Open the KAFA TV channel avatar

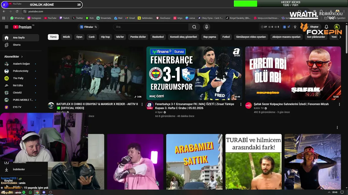tap(248, 106)
